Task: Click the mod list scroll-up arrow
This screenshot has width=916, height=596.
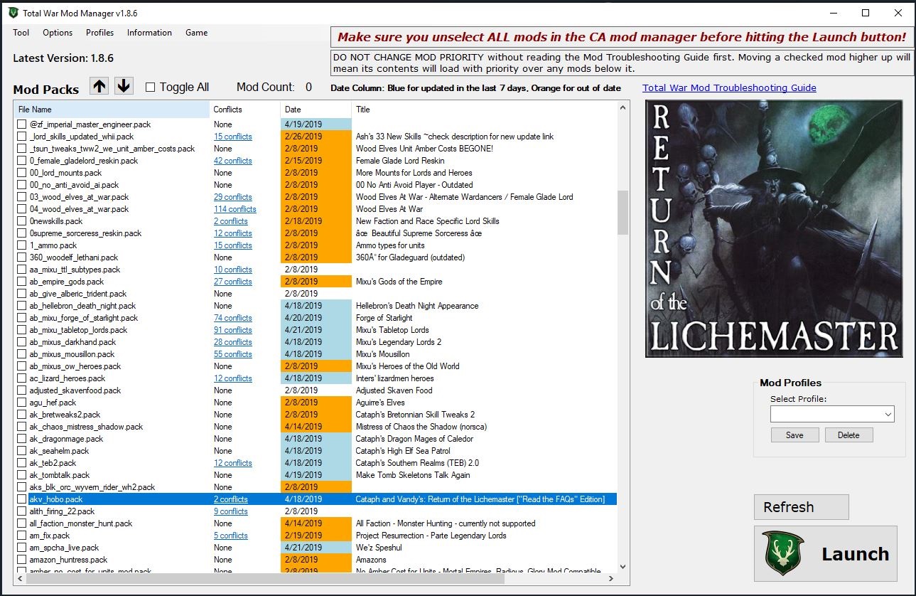Action: tap(623, 108)
